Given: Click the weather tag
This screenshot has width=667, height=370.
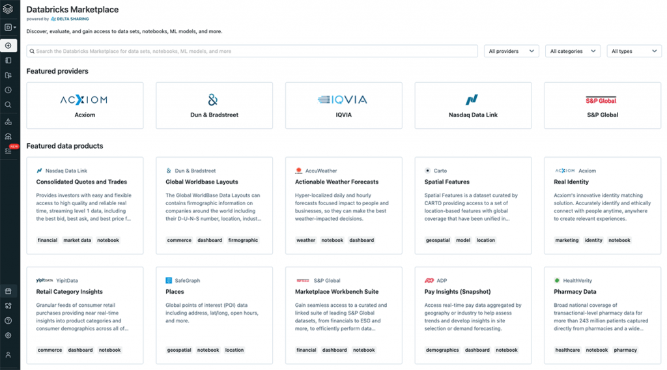Looking at the screenshot, I should pos(306,240).
